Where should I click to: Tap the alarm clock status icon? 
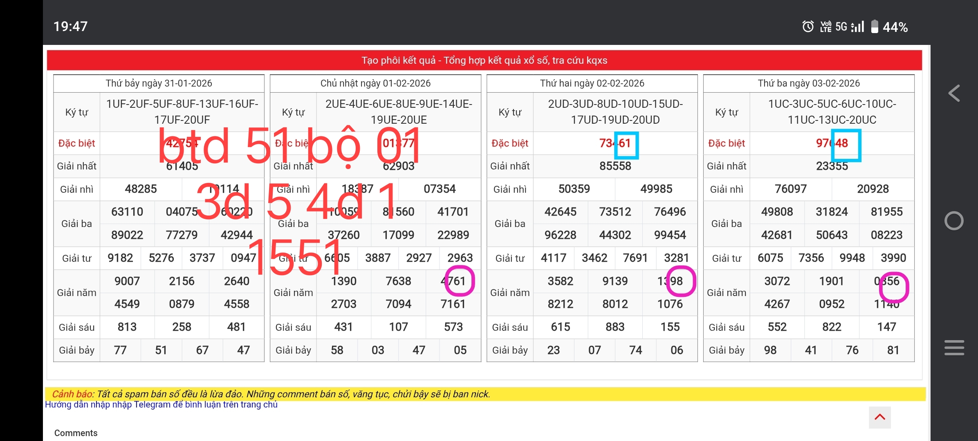coord(808,27)
